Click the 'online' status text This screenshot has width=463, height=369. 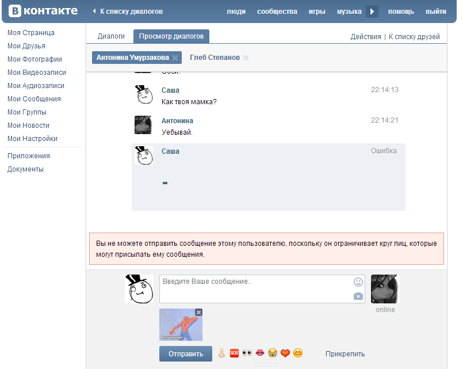(385, 310)
